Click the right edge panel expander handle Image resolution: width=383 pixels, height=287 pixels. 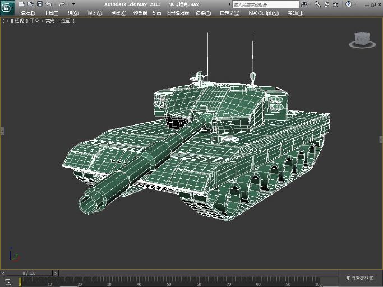click(381, 140)
